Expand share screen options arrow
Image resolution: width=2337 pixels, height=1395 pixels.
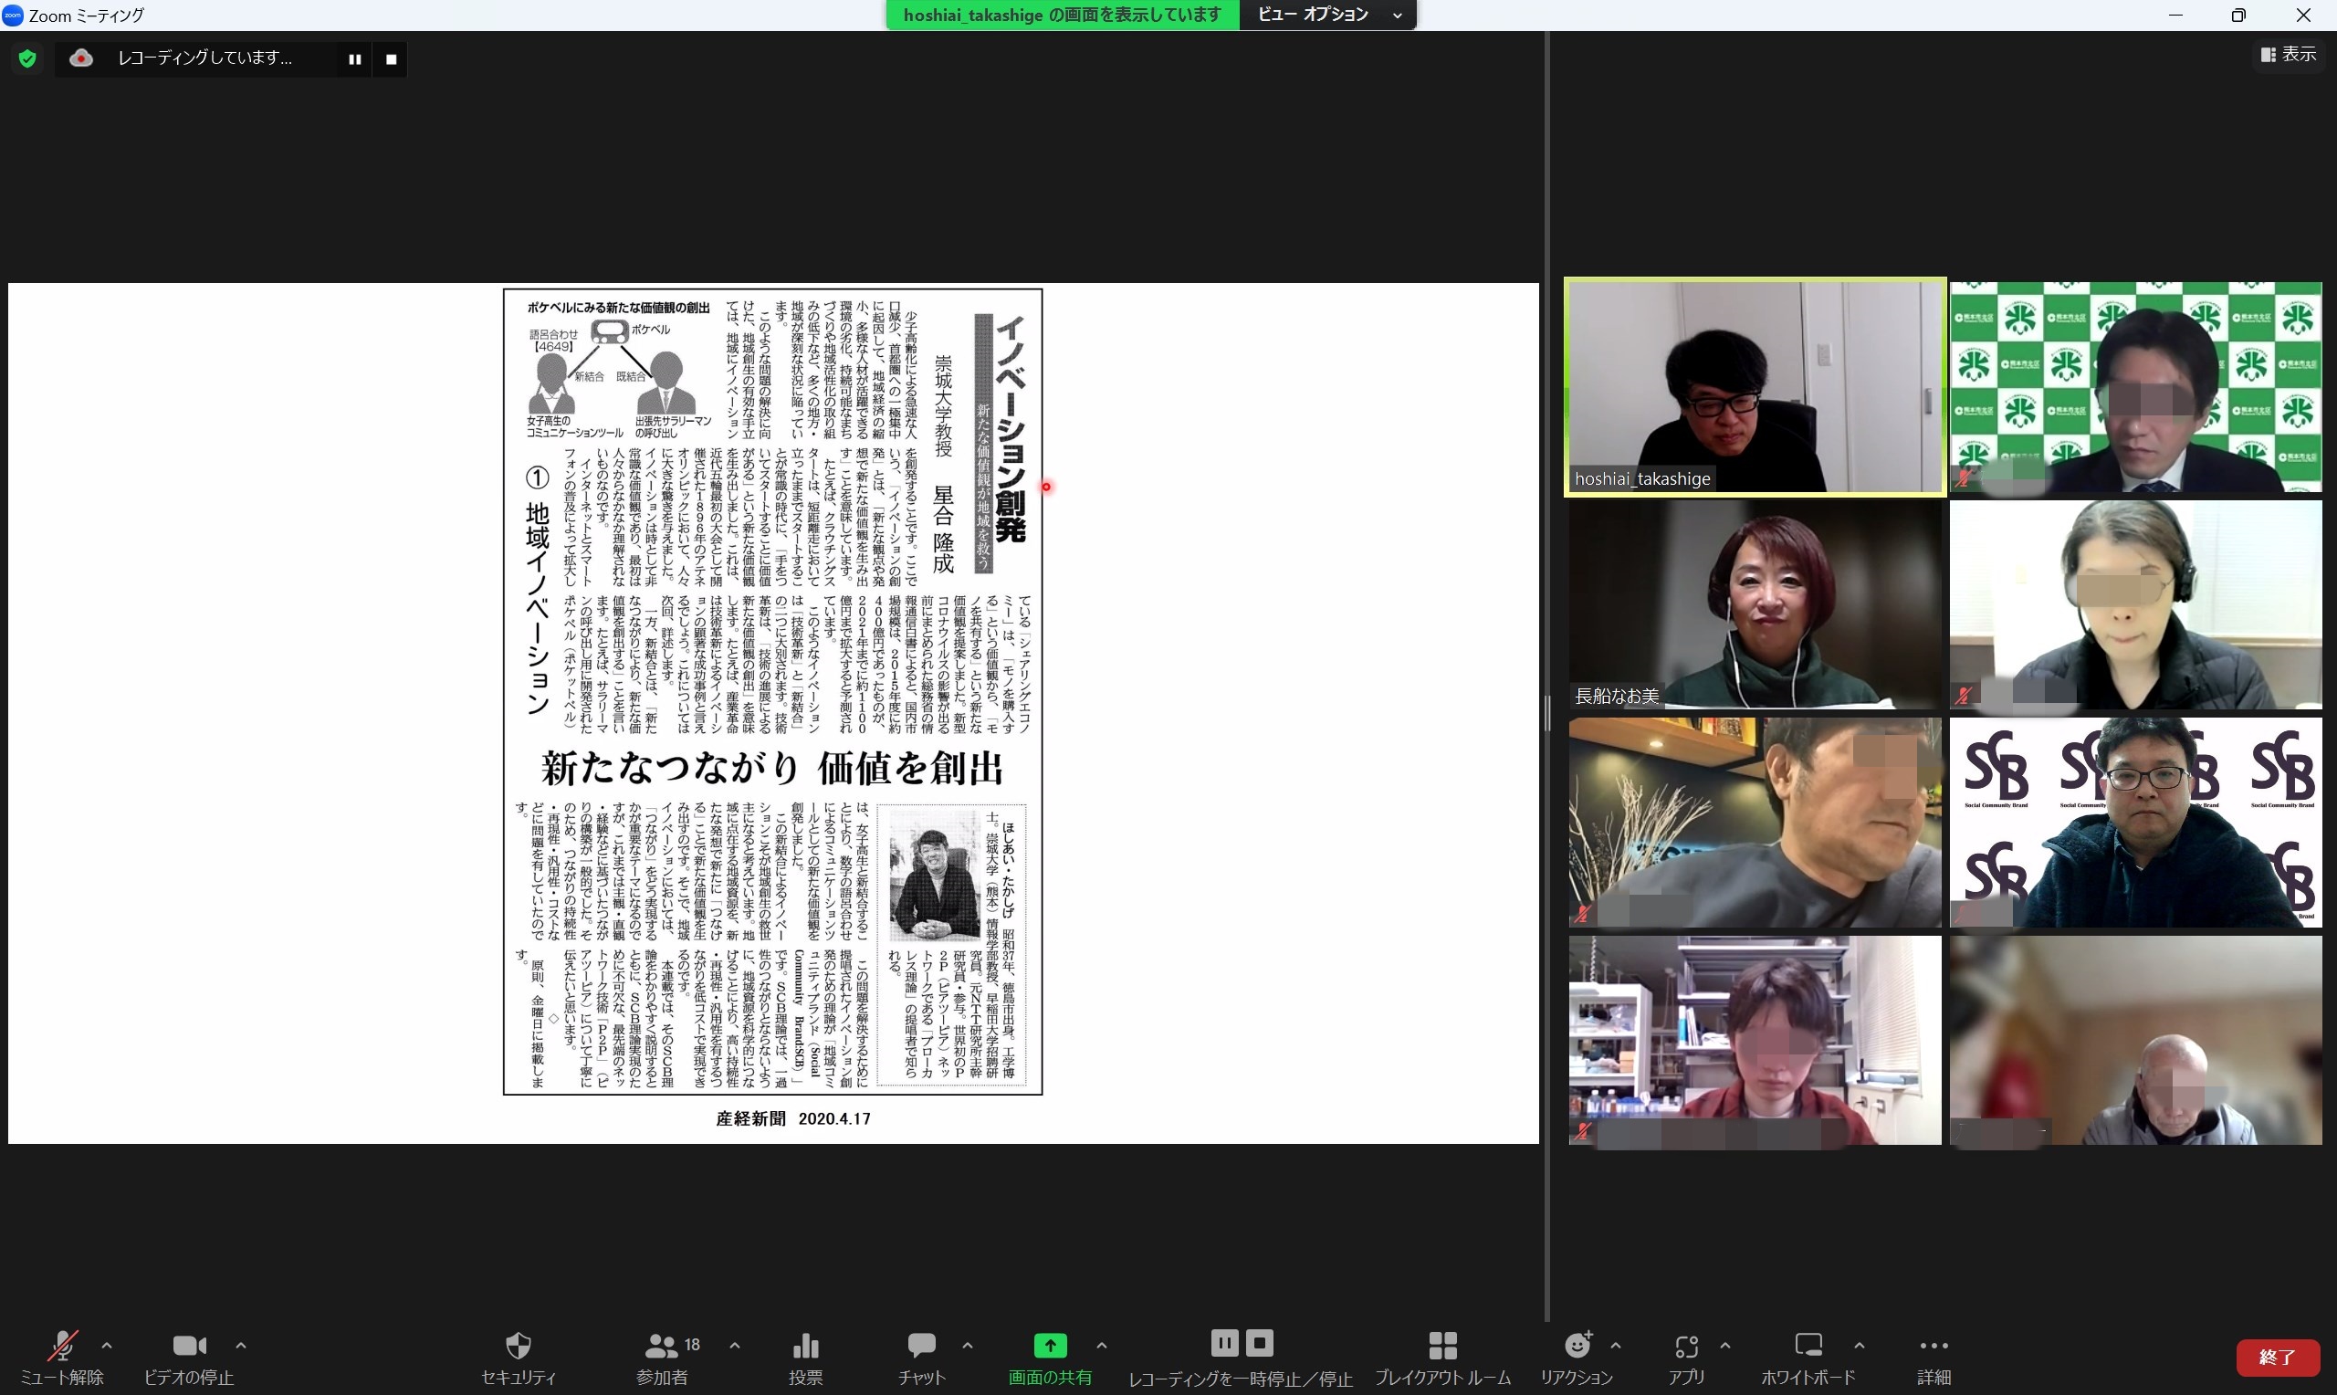tap(1101, 1345)
